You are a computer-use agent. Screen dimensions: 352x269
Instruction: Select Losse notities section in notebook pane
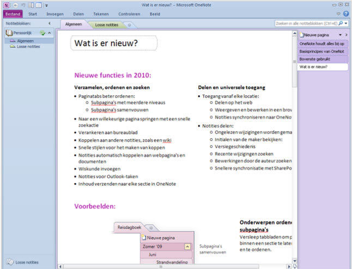coord(29,46)
